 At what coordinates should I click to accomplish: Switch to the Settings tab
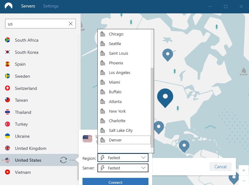(51, 6)
